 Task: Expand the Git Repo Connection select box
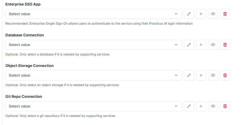93,106
